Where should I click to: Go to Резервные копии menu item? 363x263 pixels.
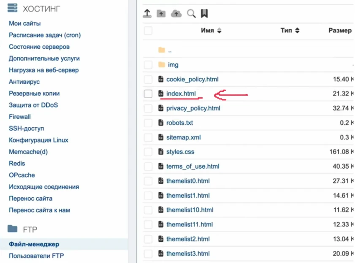click(34, 94)
